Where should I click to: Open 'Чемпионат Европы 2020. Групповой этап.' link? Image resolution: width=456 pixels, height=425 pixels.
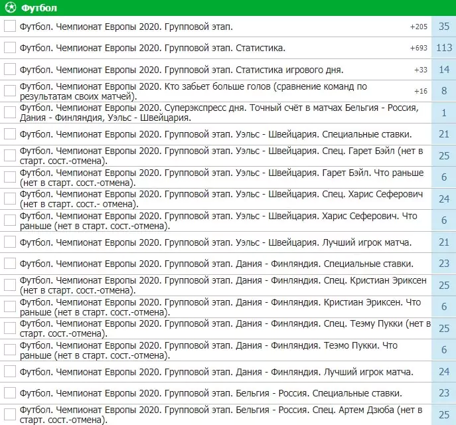[x=126, y=27]
